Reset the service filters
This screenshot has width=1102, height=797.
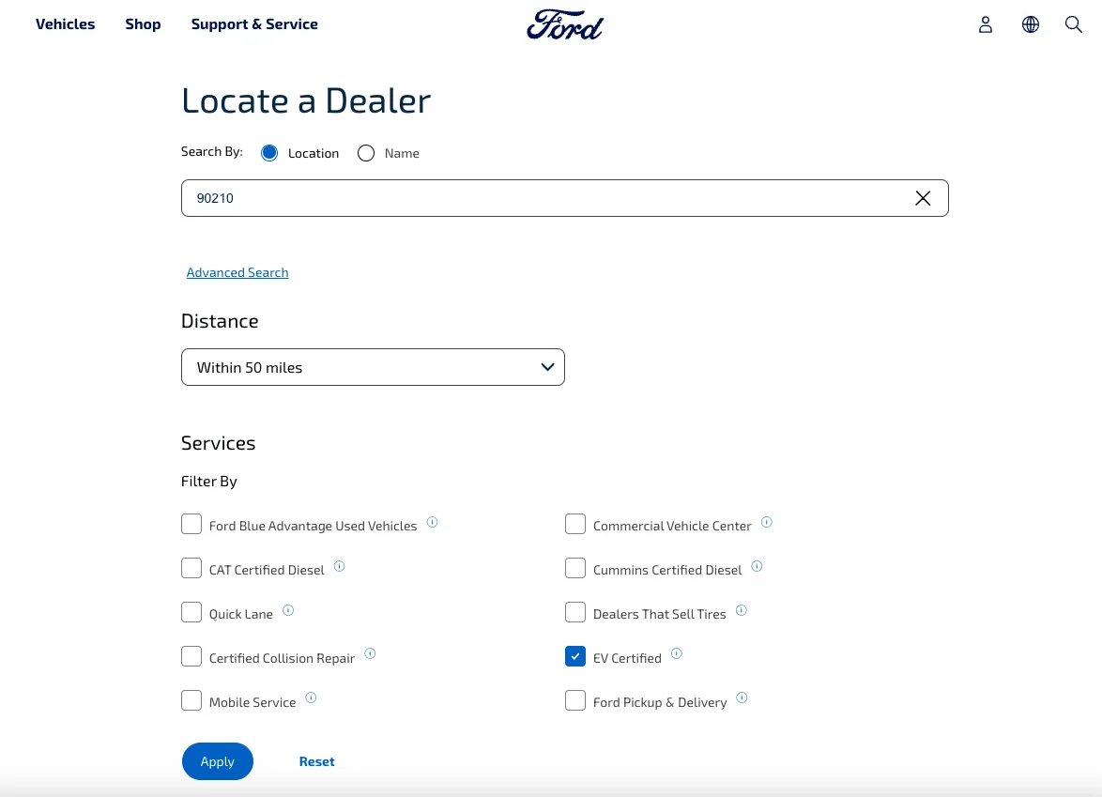pyautogui.click(x=317, y=762)
